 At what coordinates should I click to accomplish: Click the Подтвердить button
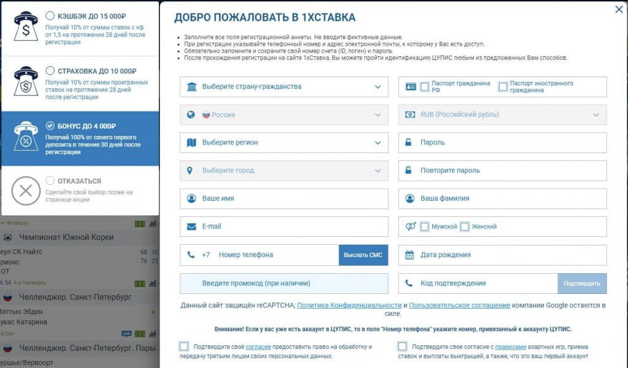pyautogui.click(x=582, y=284)
